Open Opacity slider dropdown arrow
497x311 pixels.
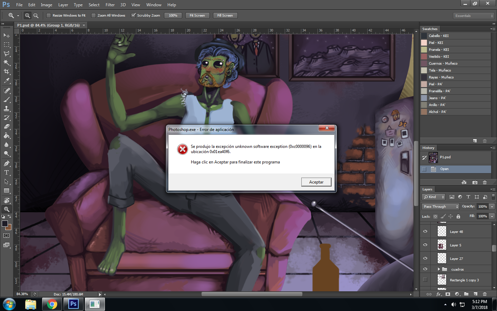[492, 207]
